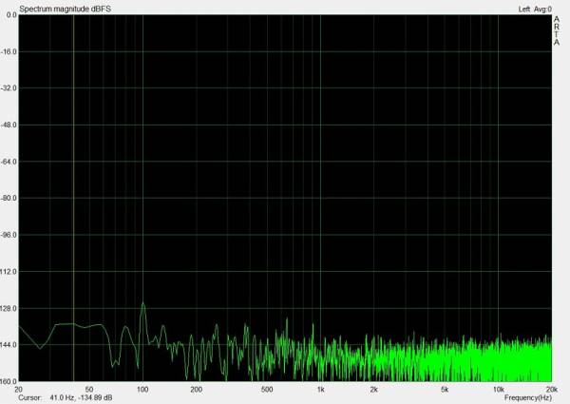Click the vertical cursor line at 41 Hz
Screen dimensions: 570x404
(73, 198)
